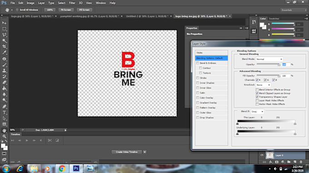Check Blend Interior Effects as Group

[x=257, y=90]
